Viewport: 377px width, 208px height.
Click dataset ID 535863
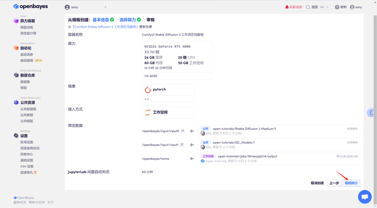[x=352, y=129]
